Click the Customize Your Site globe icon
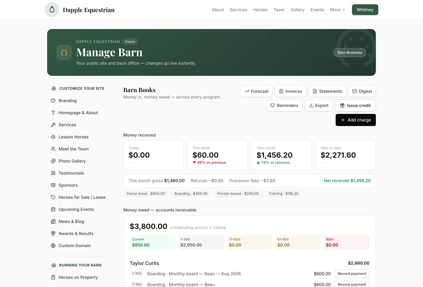The width and height of the screenshot is (423, 287). point(54,89)
